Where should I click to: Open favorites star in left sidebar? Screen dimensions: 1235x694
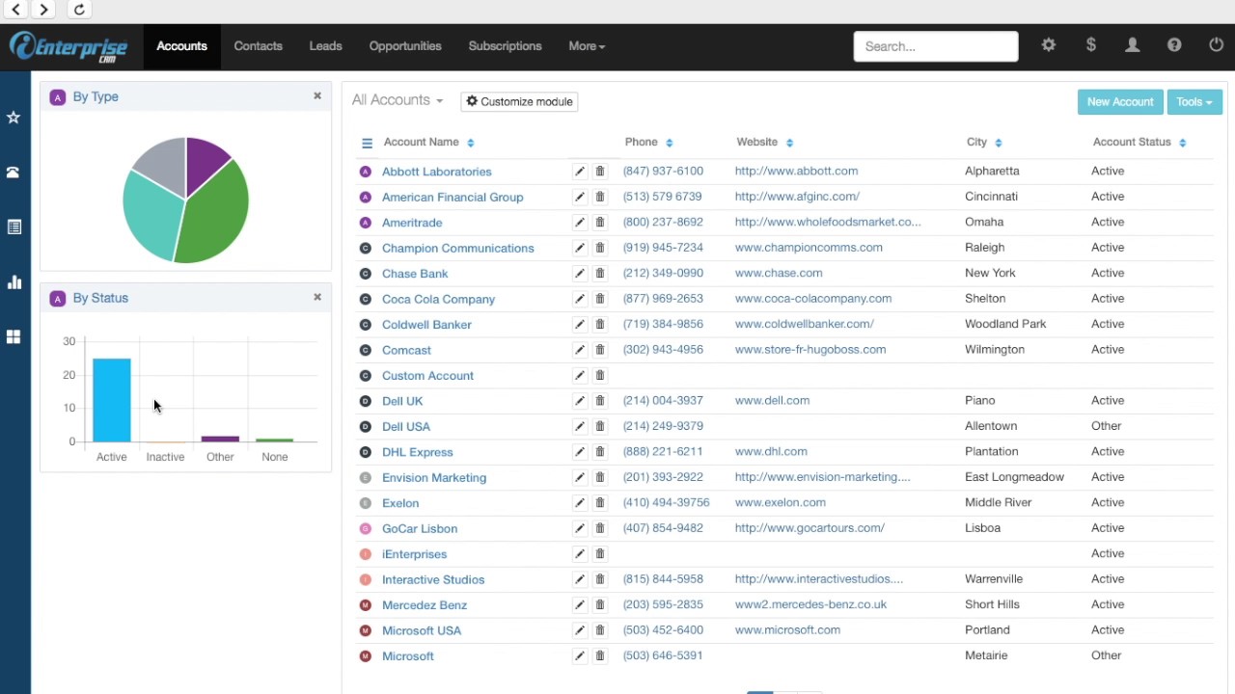(x=14, y=118)
